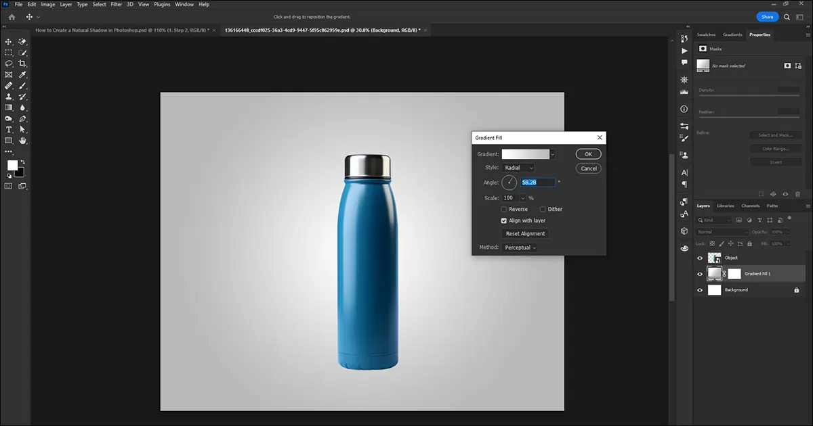Select the Crop tool
Viewport: 813px width, 426px height.
tap(23, 63)
